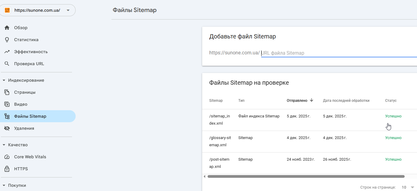Image resolution: width=417 pixels, height=191 pixels.
Task: Click the Performance trend-line icon
Action: coord(7,52)
